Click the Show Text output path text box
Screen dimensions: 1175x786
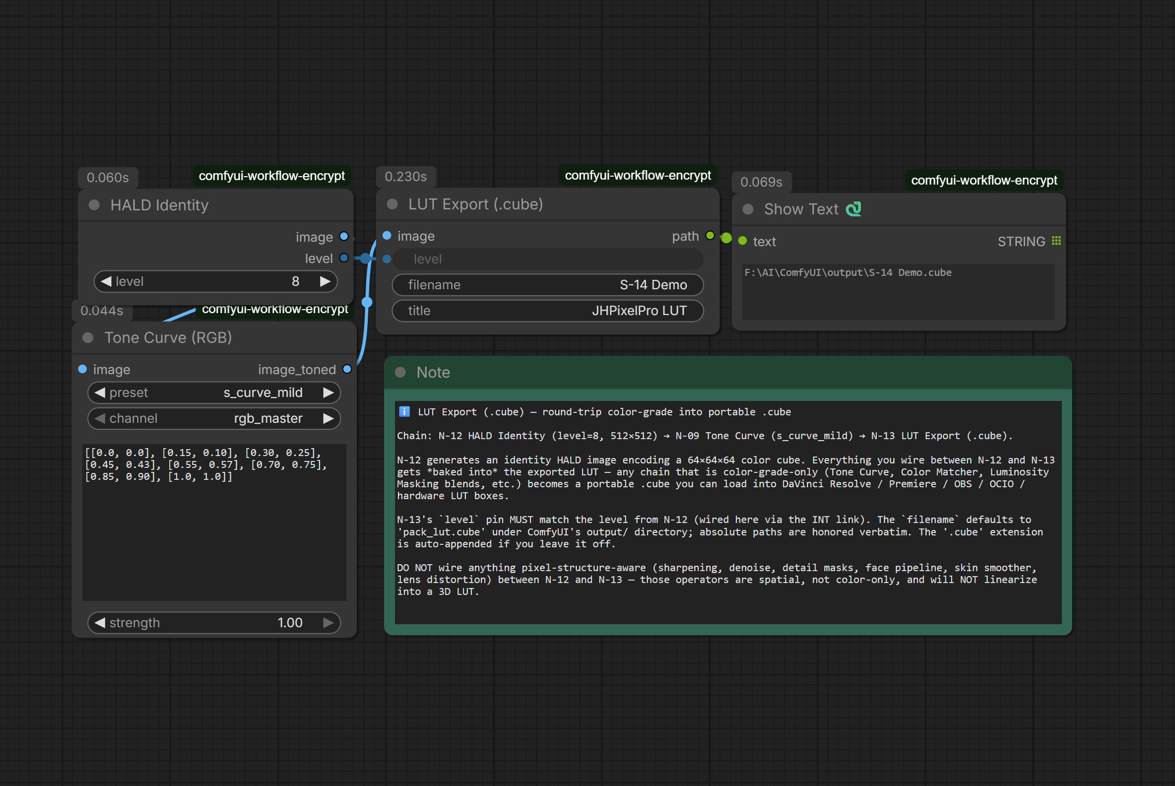coord(898,292)
